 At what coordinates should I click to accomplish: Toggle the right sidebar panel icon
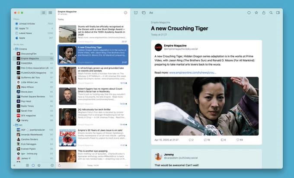click(x=278, y=13)
